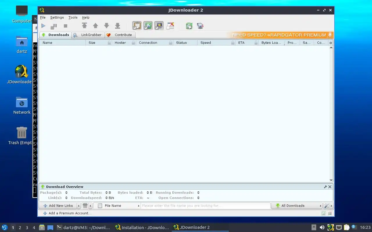Expand the cleanup options arrow
372x232 pixels.
point(90,206)
